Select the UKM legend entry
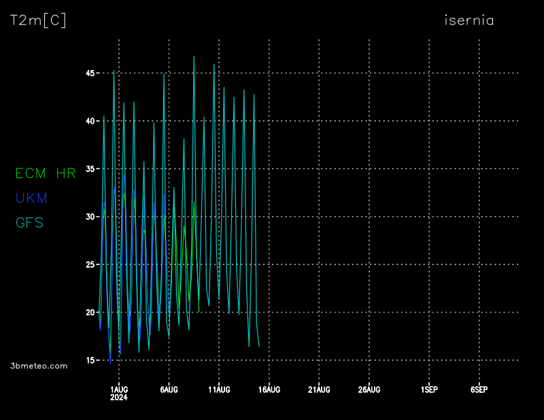The height and width of the screenshot is (420, 544). (x=31, y=198)
